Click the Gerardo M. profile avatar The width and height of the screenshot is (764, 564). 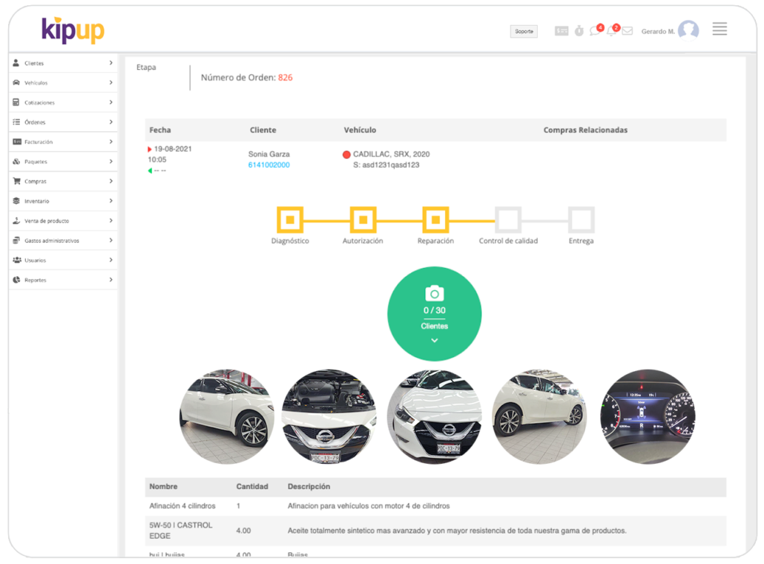[x=688, y=30]
